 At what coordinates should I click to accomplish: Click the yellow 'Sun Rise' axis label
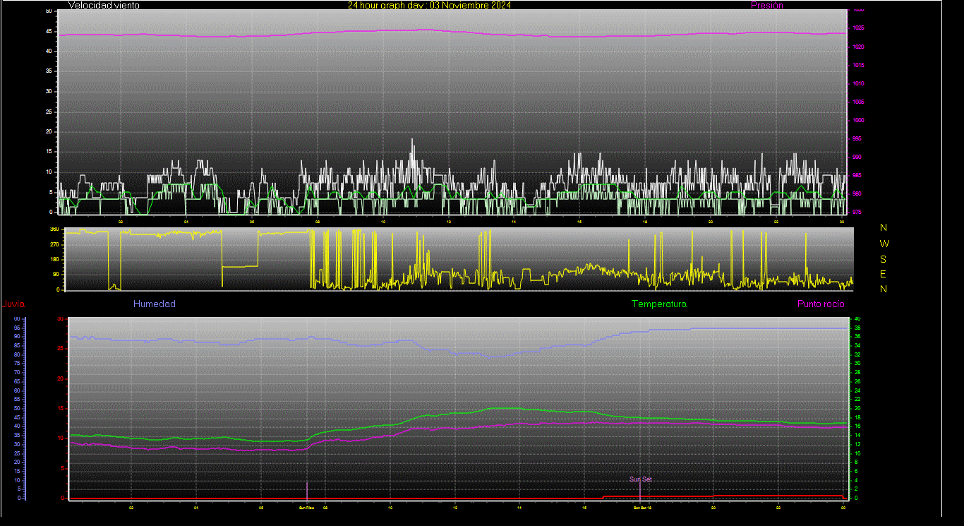307,507
